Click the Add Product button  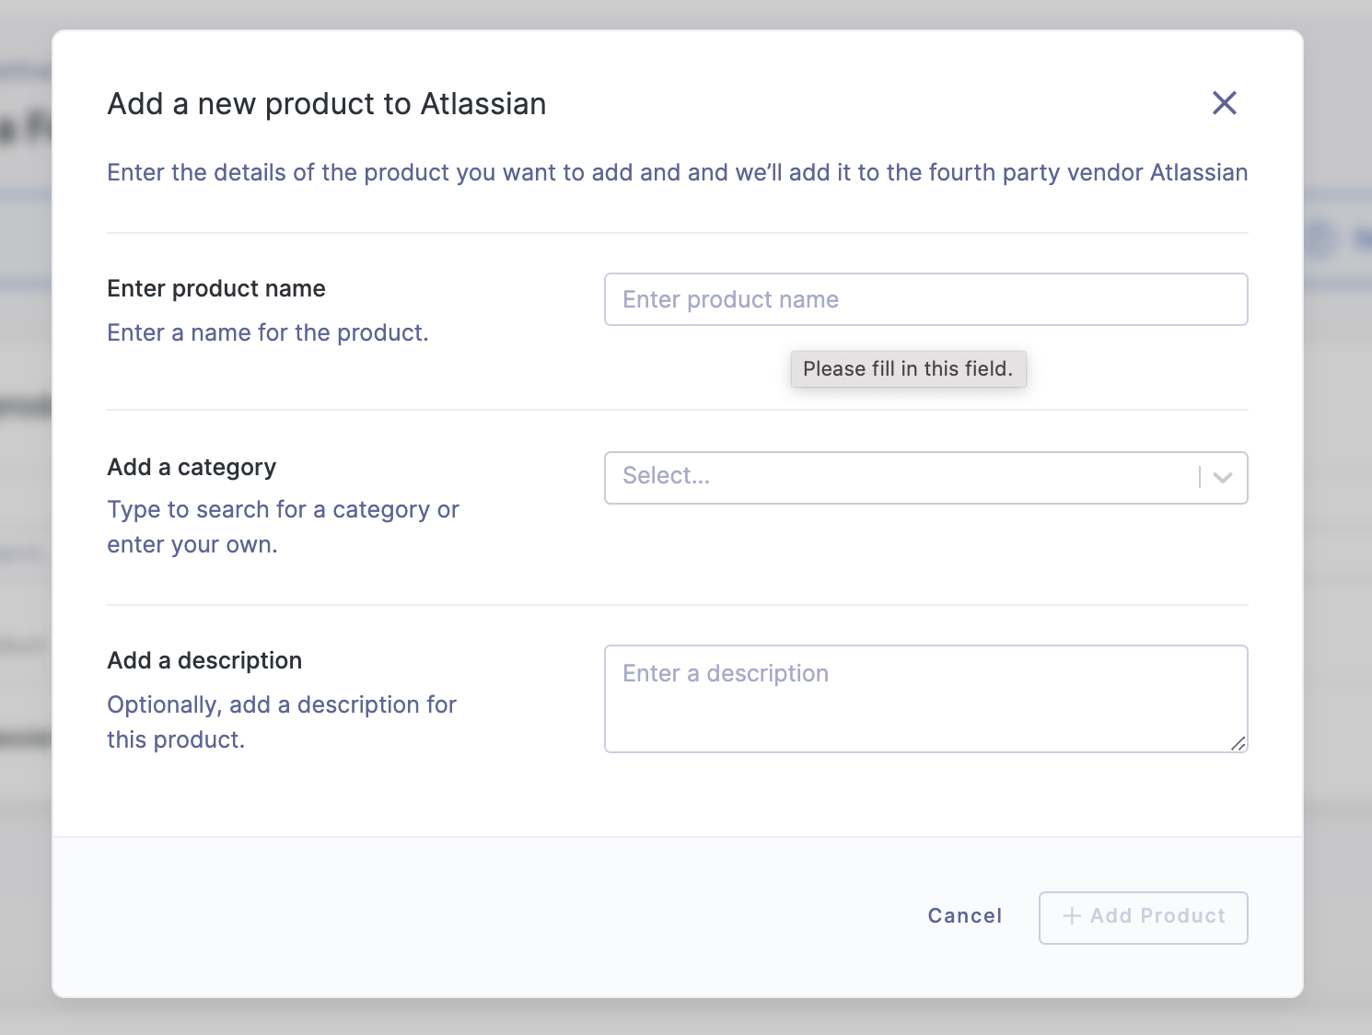pos(1143,917)
